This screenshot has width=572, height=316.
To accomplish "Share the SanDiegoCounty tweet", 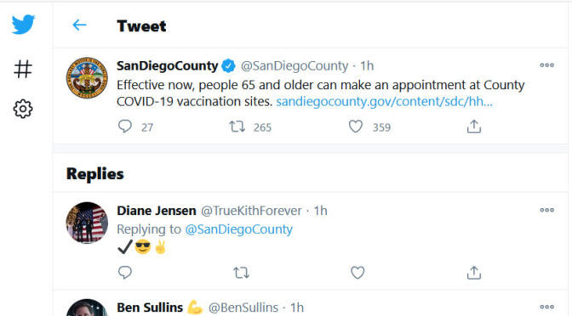I will tap(474, 127).
